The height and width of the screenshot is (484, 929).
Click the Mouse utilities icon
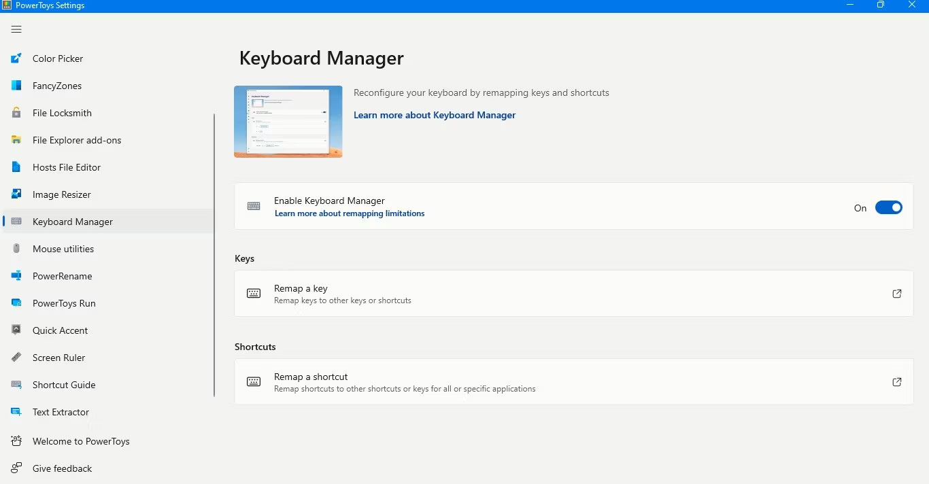(x=16, y=249)
